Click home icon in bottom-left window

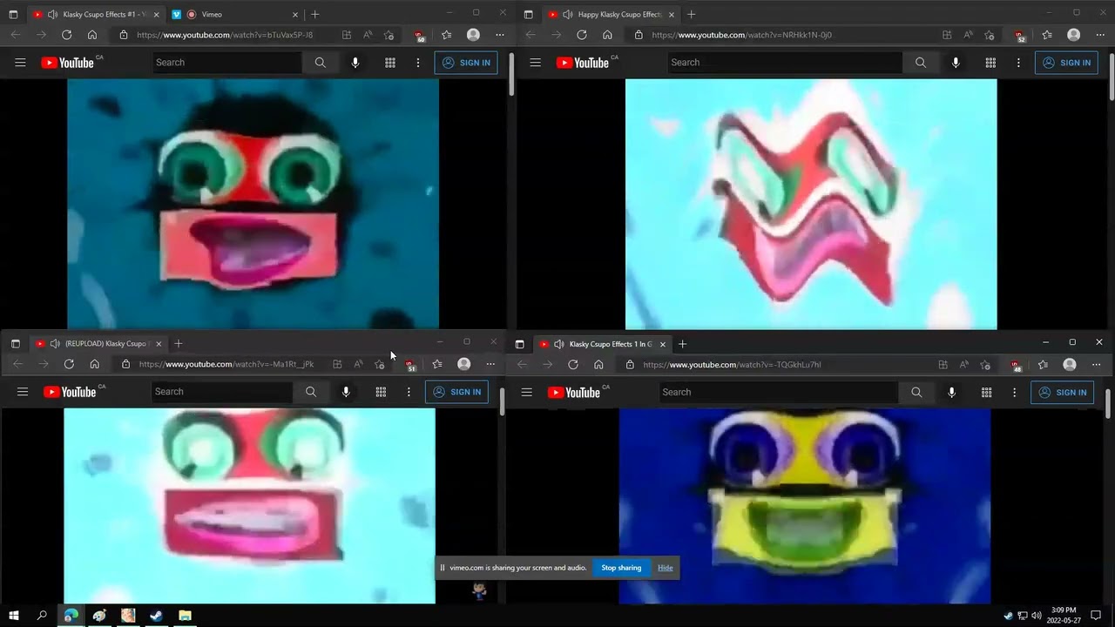click(94, 364)
